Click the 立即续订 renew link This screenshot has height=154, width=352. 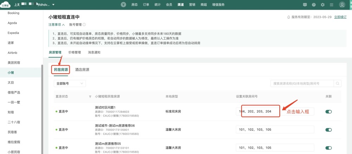coord(340,17)
